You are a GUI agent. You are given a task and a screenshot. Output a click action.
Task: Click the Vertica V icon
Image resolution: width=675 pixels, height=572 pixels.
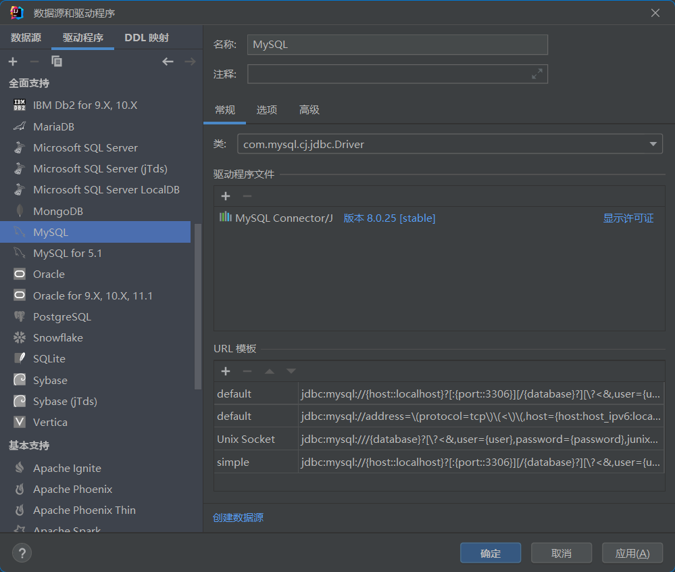pos(20,422)
